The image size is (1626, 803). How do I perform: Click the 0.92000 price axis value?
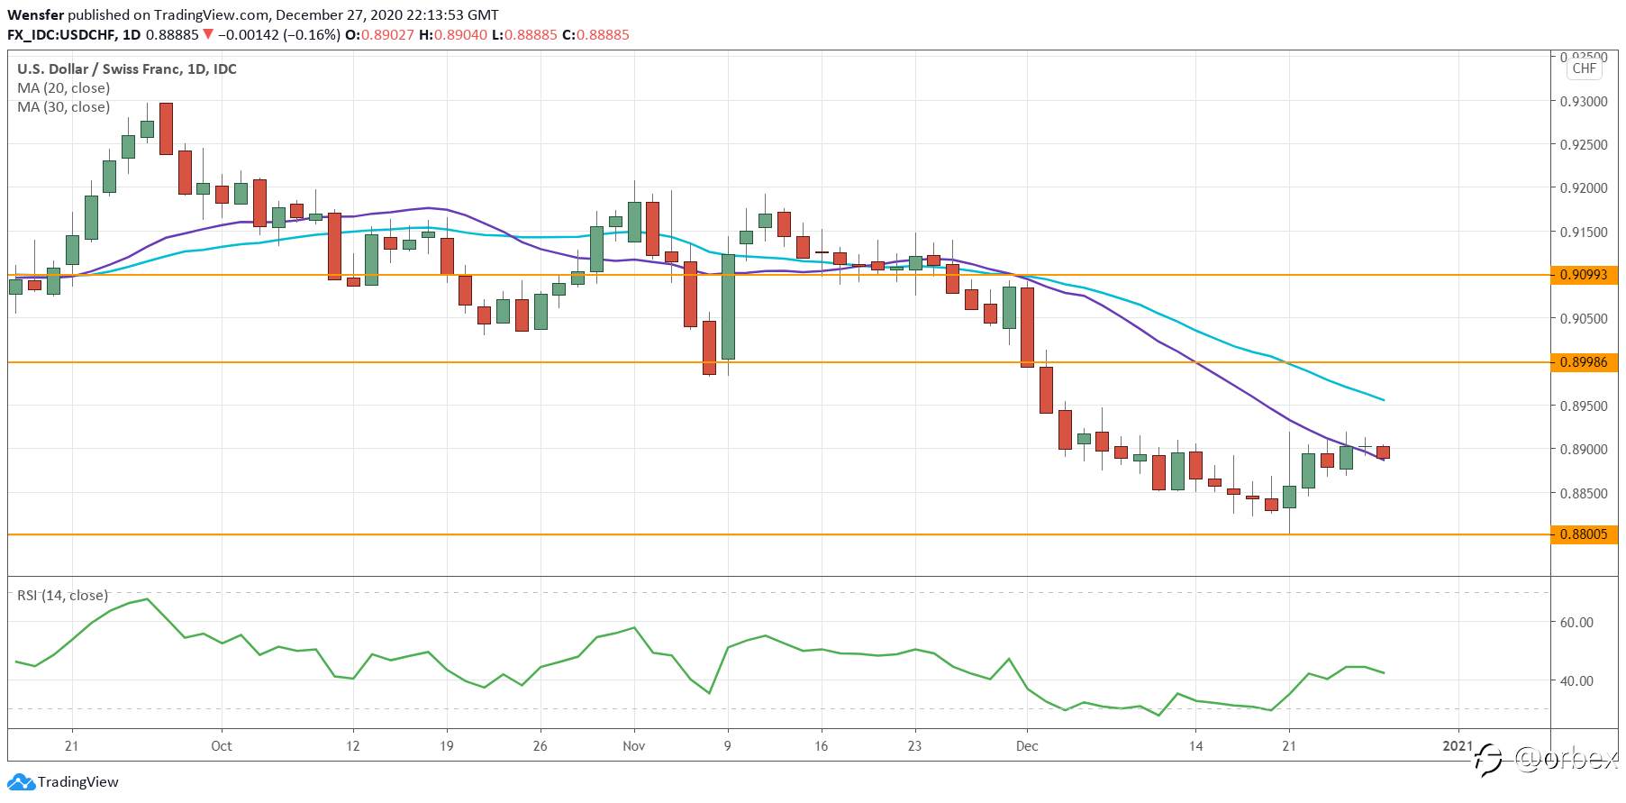click(x=1584, y=188)
